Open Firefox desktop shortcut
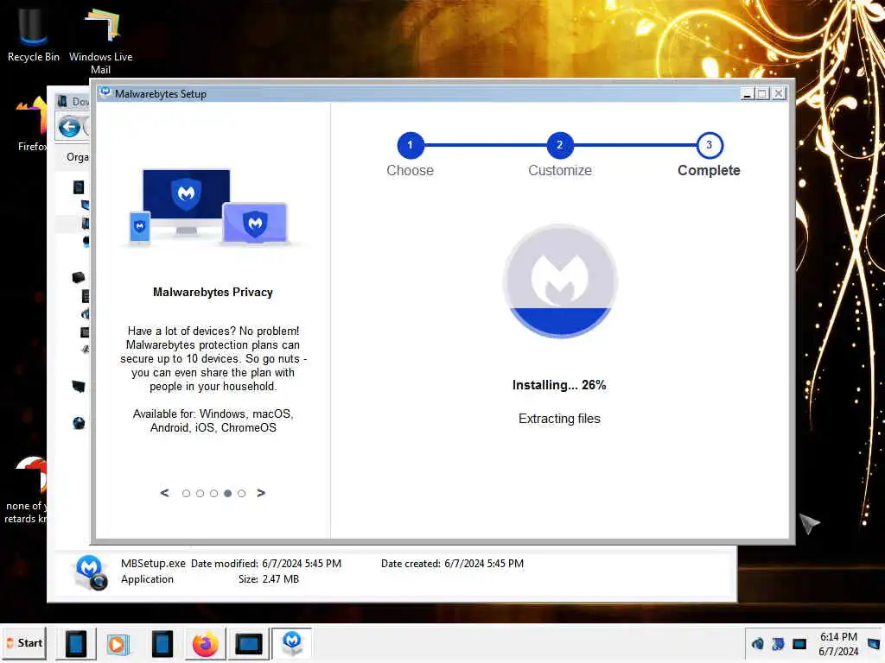This screenshot has height=663, width=885. coord(32,124)
